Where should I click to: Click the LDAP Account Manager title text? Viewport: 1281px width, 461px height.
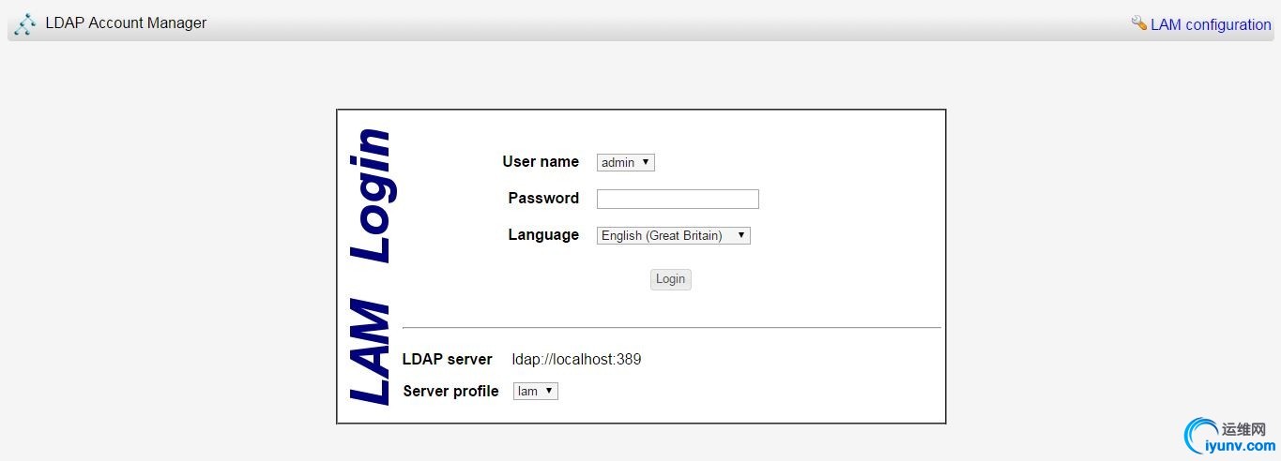tap(126, 23)
